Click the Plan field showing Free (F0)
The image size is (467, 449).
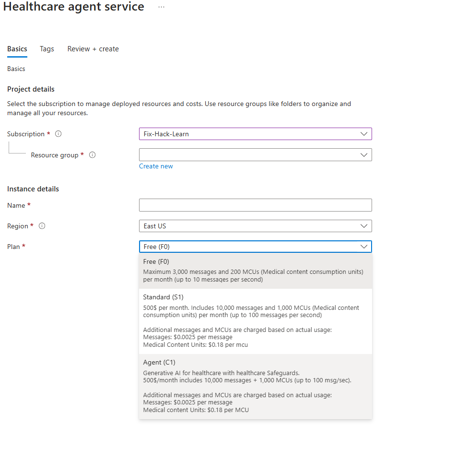click(249, 247)
